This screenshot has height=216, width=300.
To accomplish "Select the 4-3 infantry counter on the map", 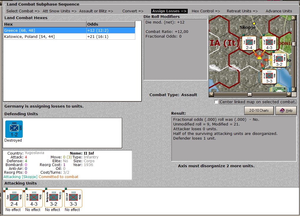I will [269, 43].
